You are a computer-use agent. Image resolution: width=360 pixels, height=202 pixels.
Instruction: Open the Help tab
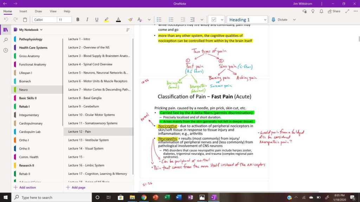(67, 11)
